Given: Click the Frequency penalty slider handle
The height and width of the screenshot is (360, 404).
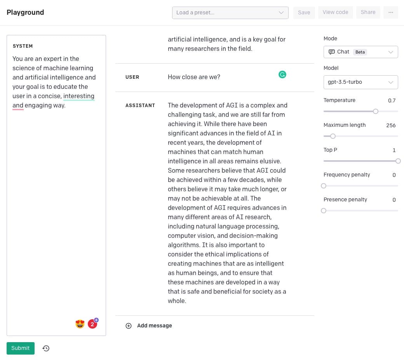Looking at the screenshot, I should click(324, 186).
